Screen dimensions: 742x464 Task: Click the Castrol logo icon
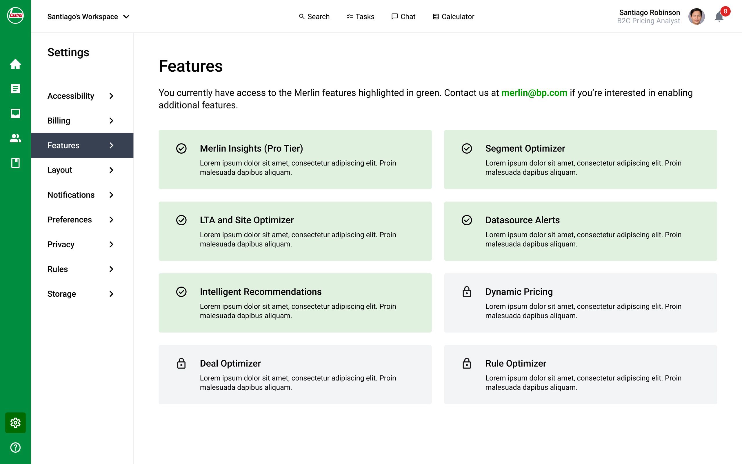click(x=15, y=15)
